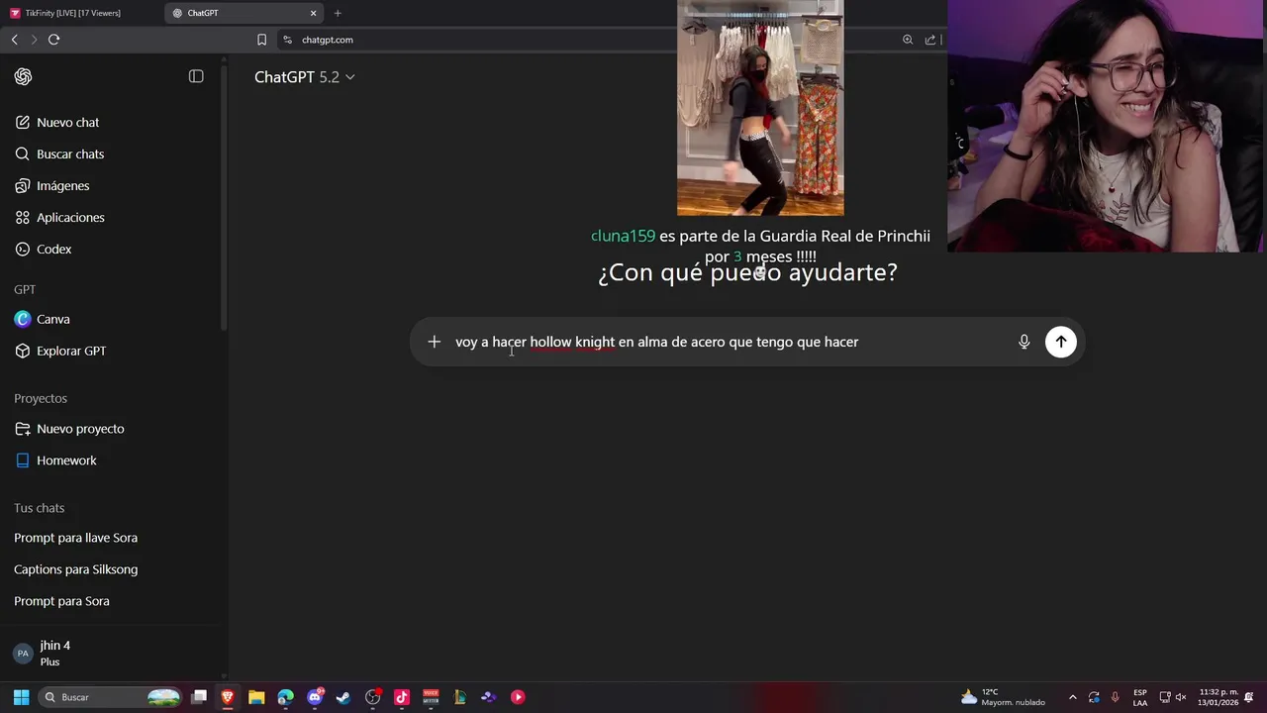Click the Proyectos section header
Screen dimensions: 1267x713
coord(41,399)
